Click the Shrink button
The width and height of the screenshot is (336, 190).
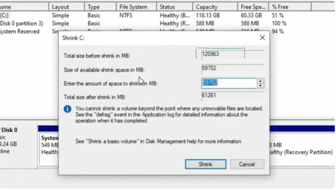click(x=205, y=164)
